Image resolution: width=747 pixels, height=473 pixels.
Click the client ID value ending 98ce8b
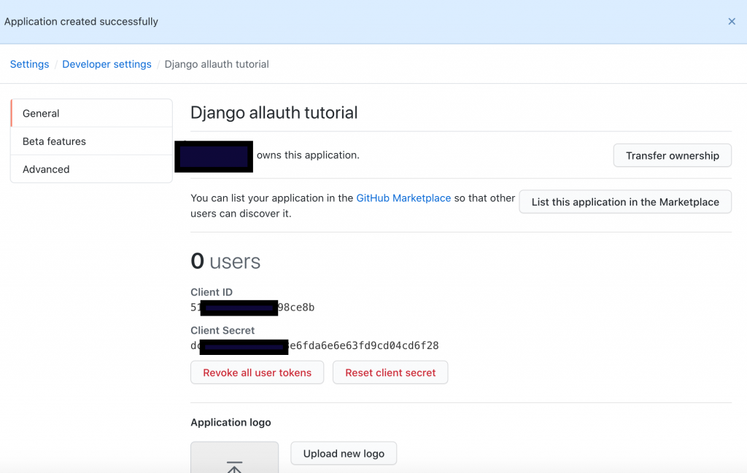[x=252, y=308]
